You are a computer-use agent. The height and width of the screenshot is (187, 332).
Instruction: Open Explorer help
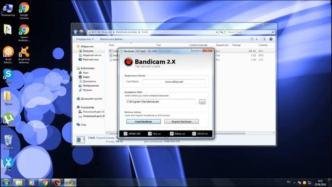(x=271, y=39)
